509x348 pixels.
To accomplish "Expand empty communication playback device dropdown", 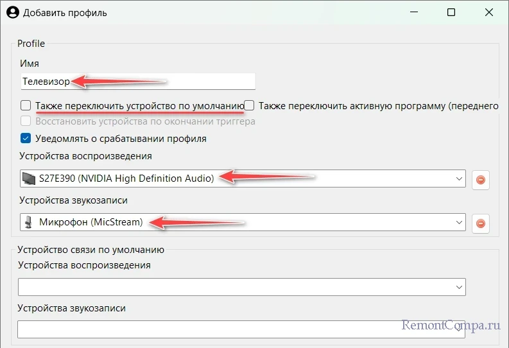I will 242,287.
